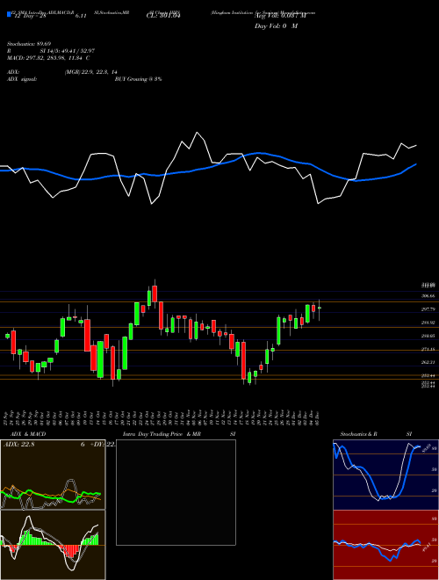The height and width of the screenshot is (580, 439).
Task: Click the "Intra Day Trading Price & MR" title
Action: tap(162, 434)
